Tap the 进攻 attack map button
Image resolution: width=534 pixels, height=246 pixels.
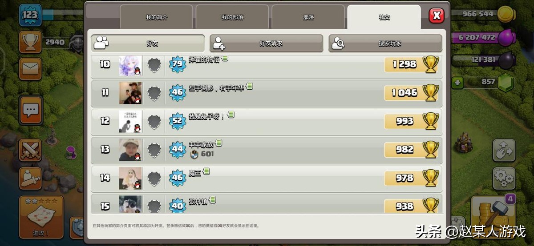(x=41, y=218)
